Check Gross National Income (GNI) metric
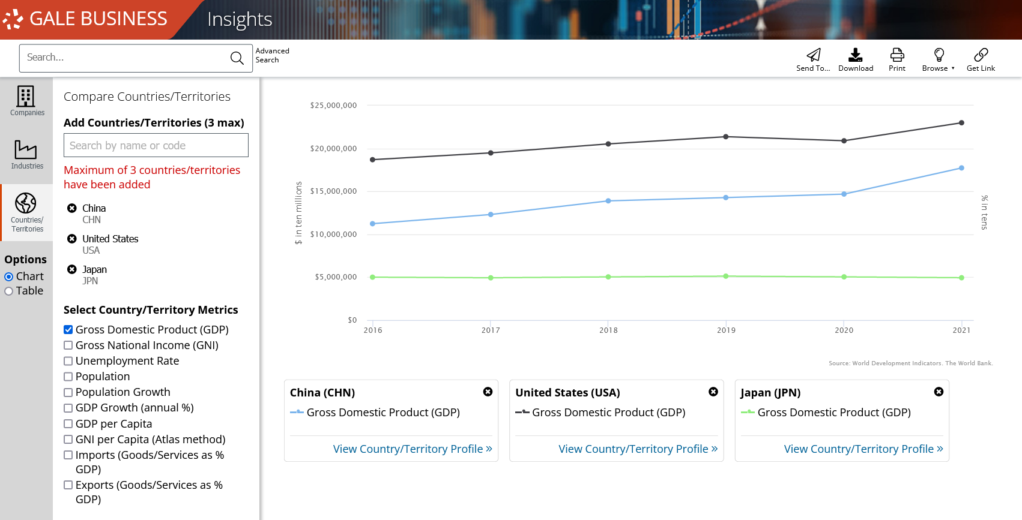1022x520 pixels. 68,345
